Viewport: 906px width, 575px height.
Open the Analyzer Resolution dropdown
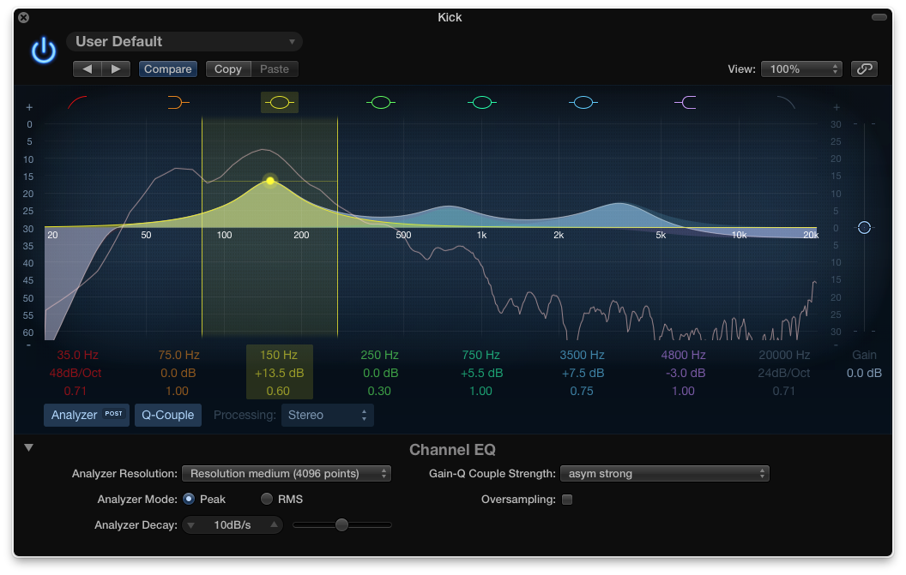(287, 473)
